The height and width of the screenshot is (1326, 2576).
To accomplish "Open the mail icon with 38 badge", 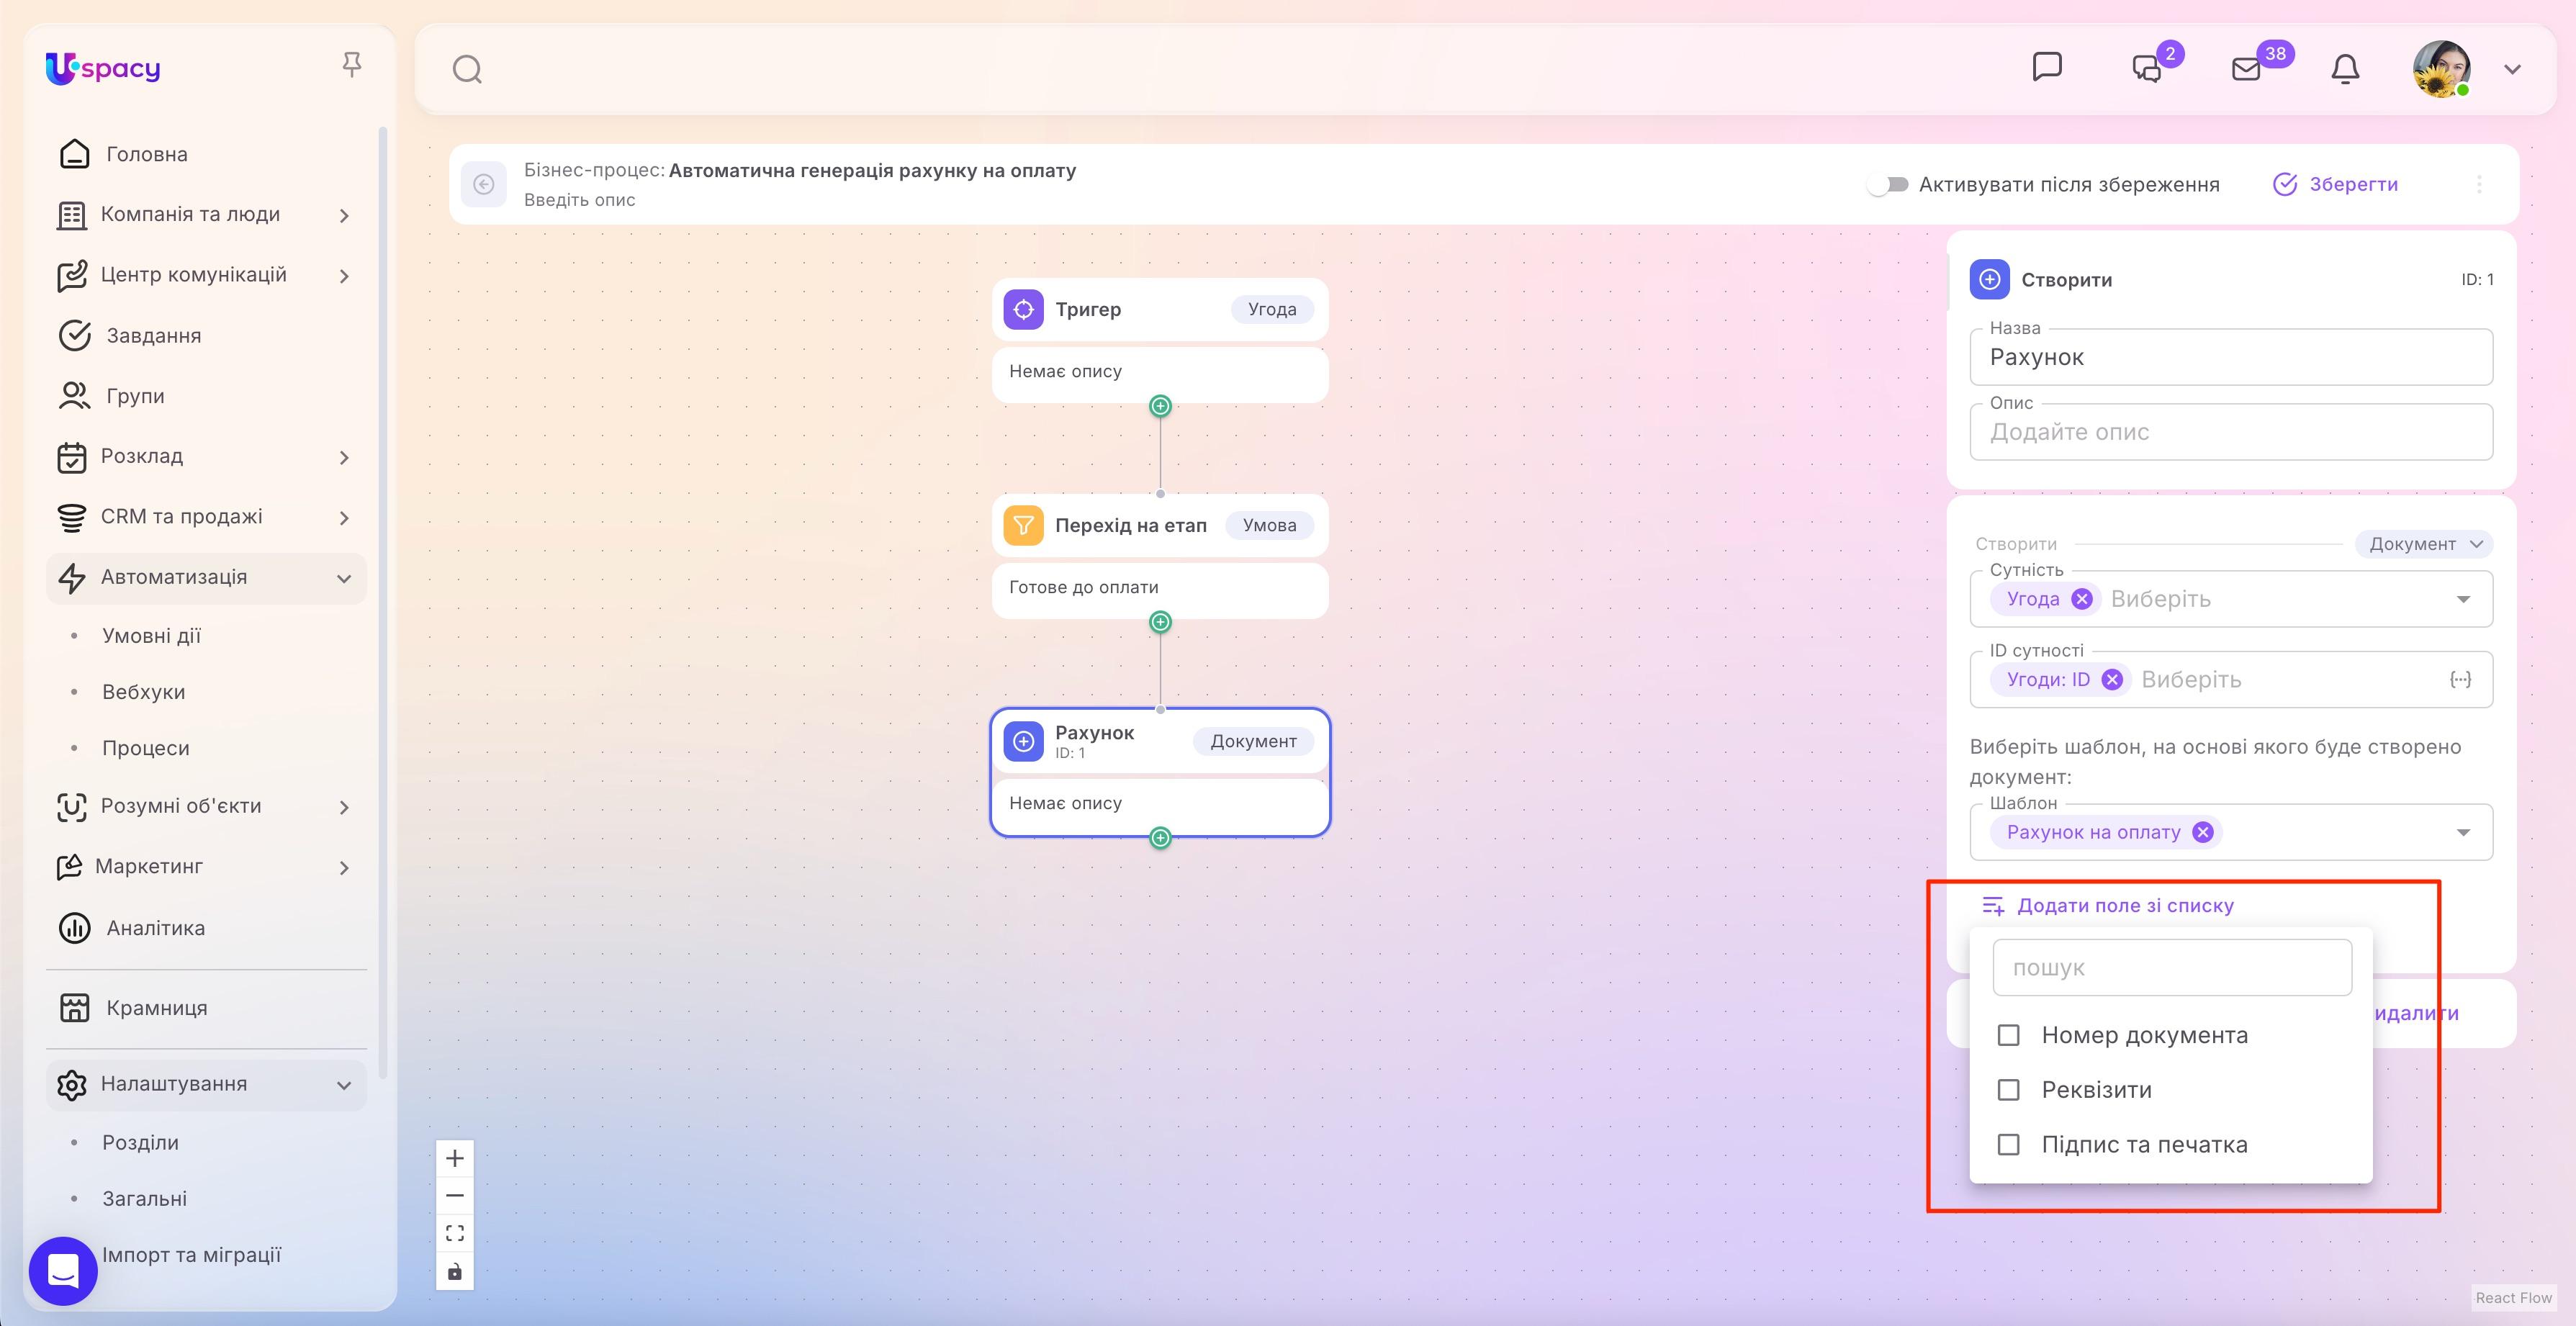I will tap(2246, 69).
